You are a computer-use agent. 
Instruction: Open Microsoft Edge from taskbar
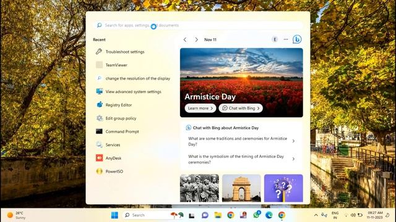click(269, 215)
